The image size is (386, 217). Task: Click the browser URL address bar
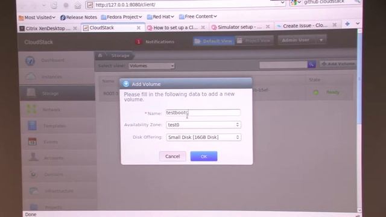point(186,4)
